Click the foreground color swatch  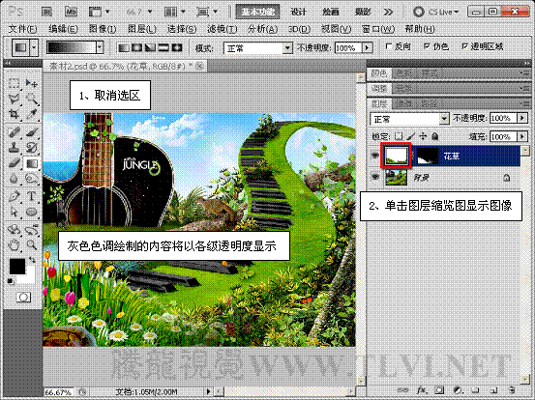pyautogui.click(x=17, y=266)
